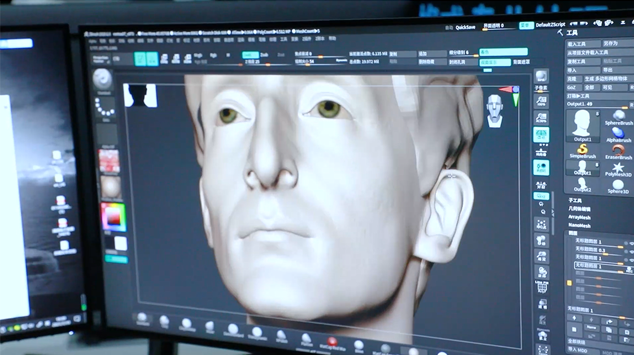Toggle the perspective floor grid button
The height and width of the screenshot is (355, 634).
pos(541,134)
